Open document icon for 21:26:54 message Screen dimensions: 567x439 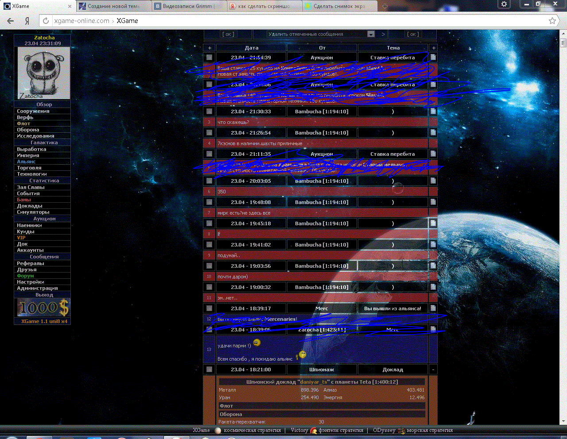(x=433, y=133)
